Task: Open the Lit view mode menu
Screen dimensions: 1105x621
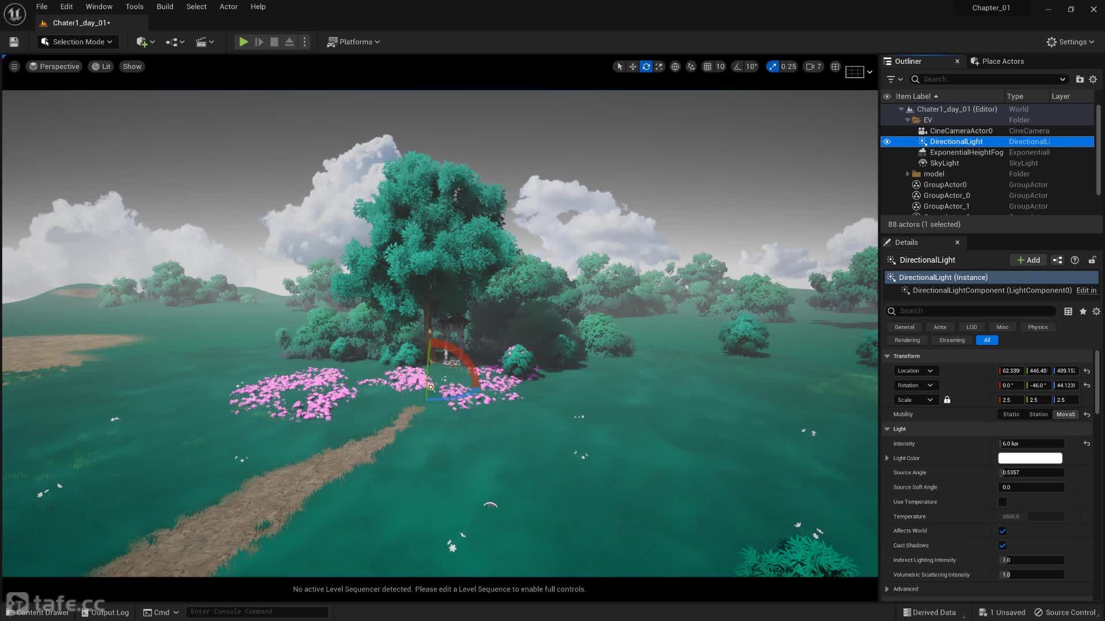Action: (101, 67)
